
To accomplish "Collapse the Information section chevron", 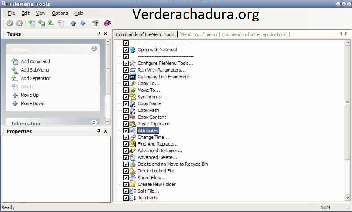I will (94, 122).
